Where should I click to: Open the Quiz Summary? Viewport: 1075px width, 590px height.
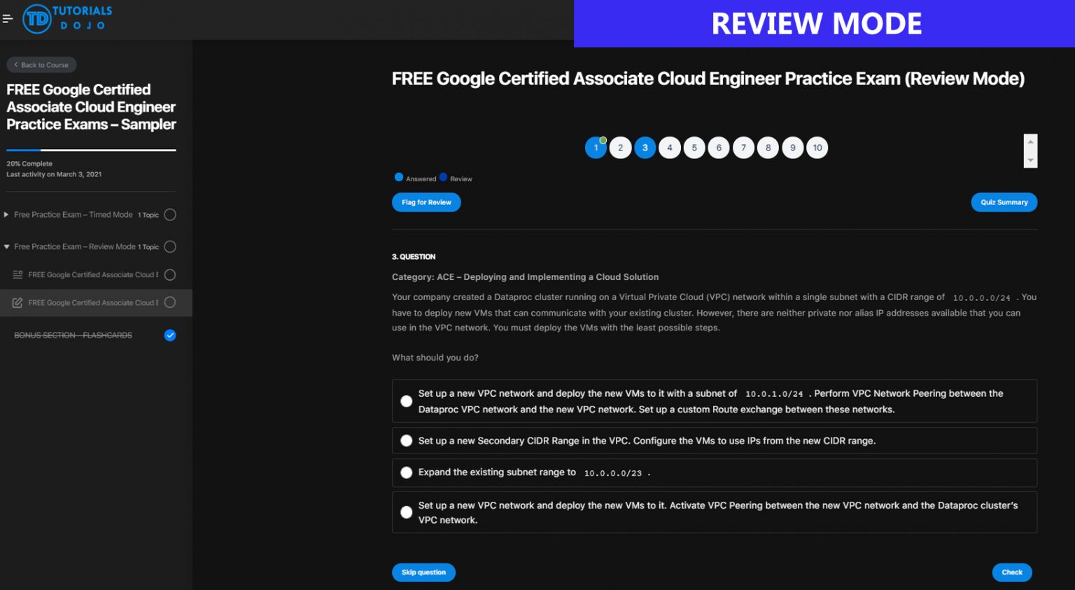(1004, 202)
